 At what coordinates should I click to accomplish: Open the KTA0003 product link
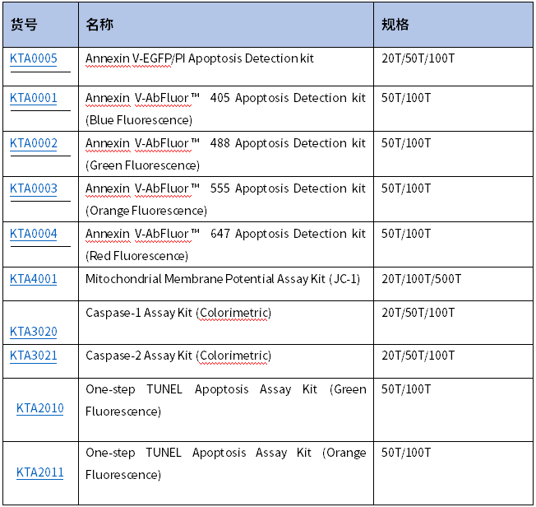click(34, 188)
